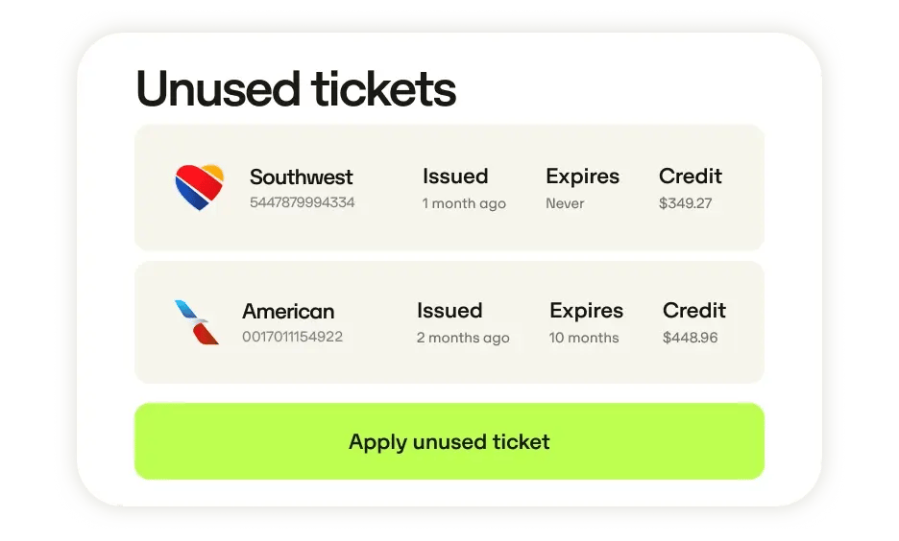Click the Issued label in Southwest row
899x541 pixels.
(455, 176)
